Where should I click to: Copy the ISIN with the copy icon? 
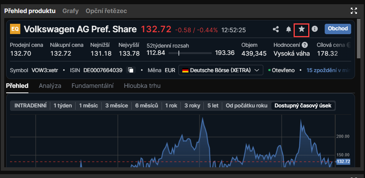pos(131,70)
